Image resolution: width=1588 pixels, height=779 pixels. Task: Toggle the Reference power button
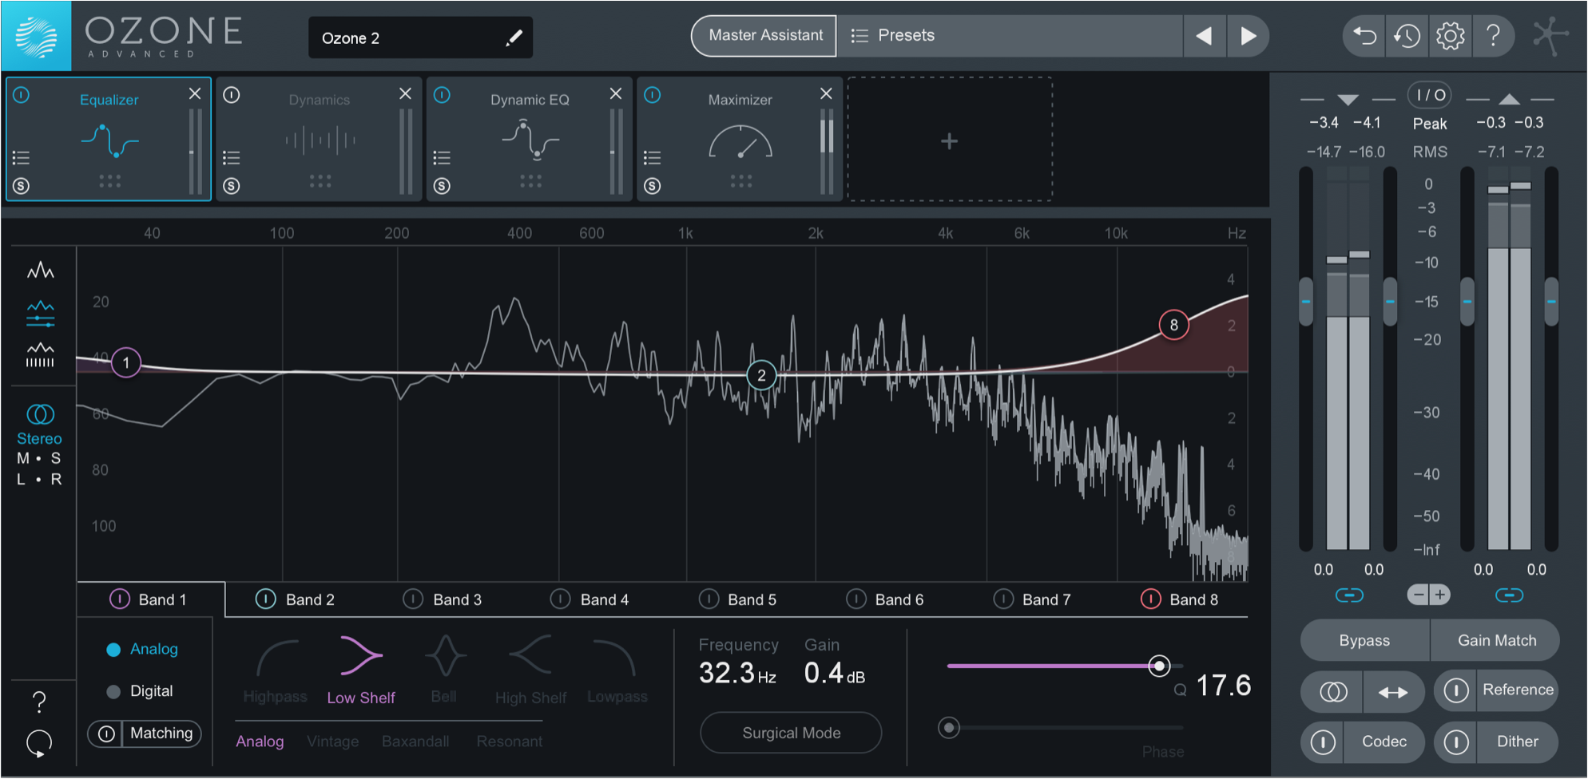point(1456,690)
